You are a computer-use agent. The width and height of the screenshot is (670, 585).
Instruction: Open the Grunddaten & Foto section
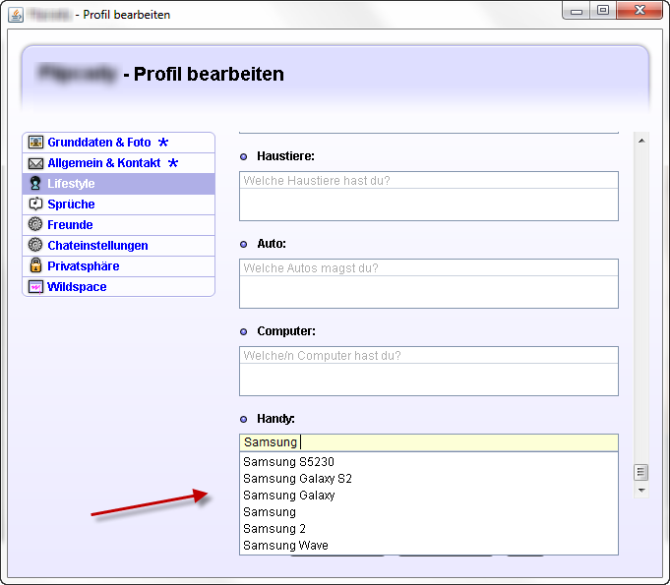(118, 143)
